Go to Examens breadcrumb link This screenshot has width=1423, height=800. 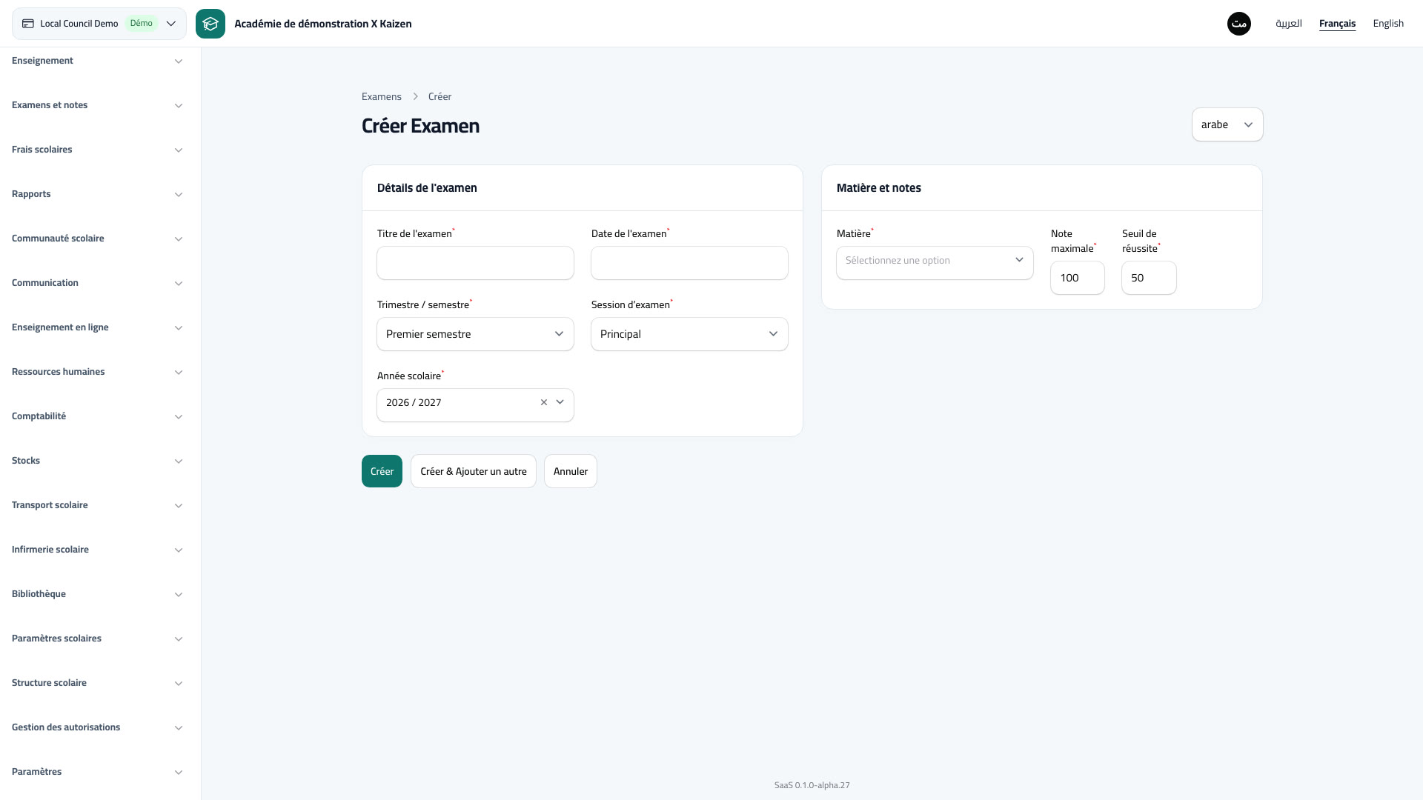click(x=382, y=96)
